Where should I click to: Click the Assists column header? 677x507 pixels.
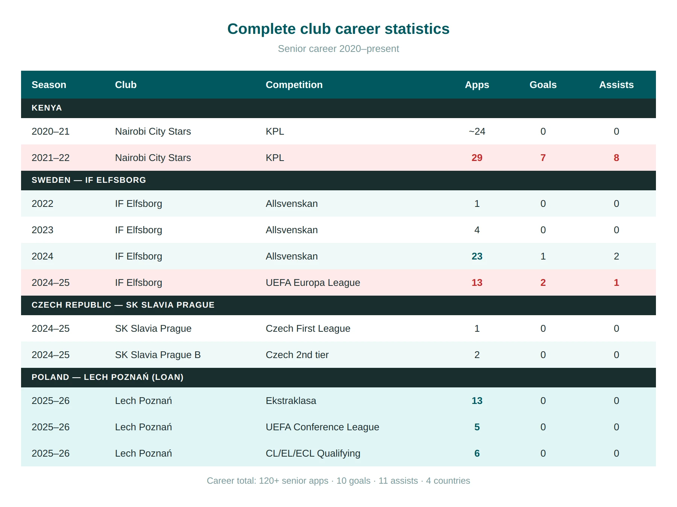616,85
